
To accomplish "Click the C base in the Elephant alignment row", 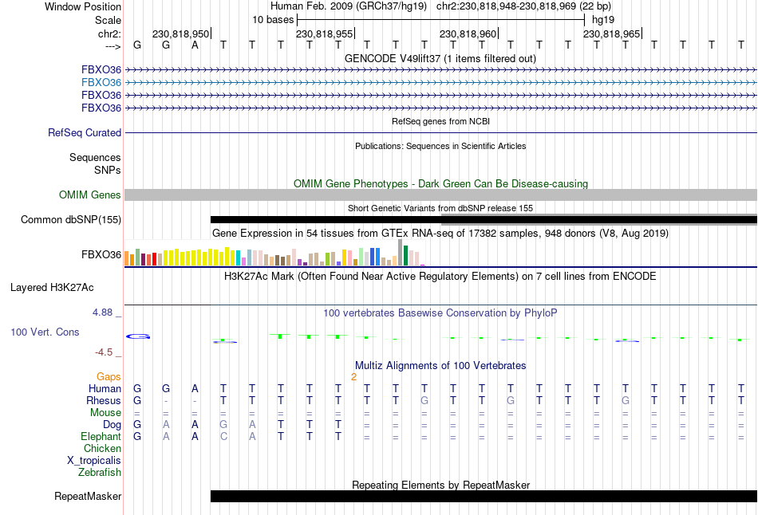I will click(x=223, y=437).
